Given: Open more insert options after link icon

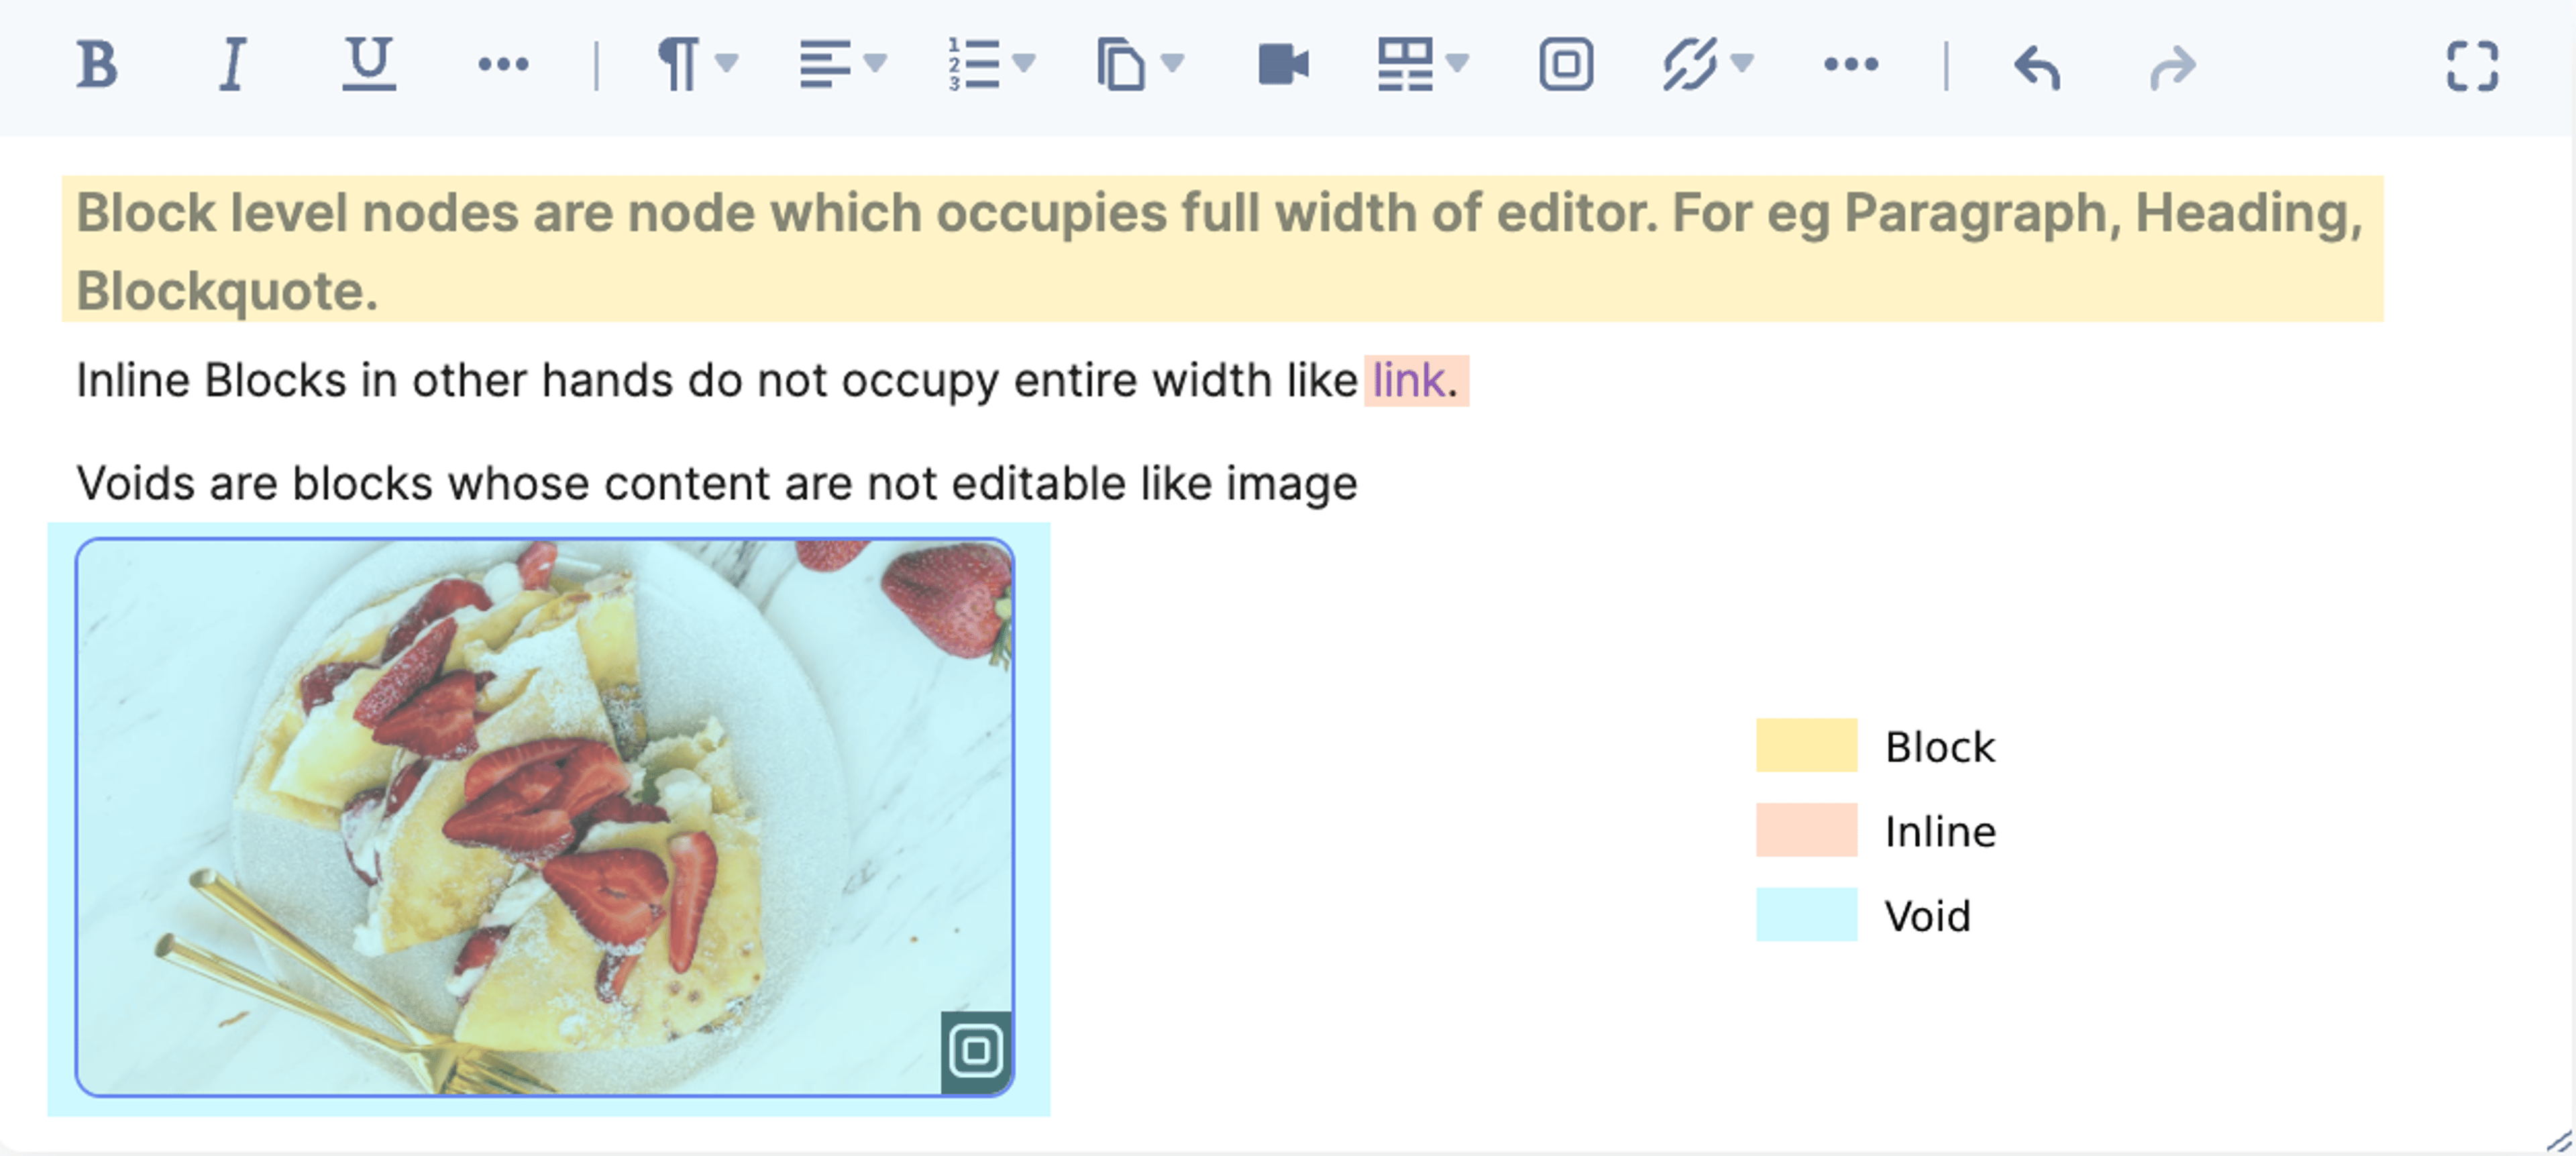Looking at the screenshot, I should [x=1850, y=65].
